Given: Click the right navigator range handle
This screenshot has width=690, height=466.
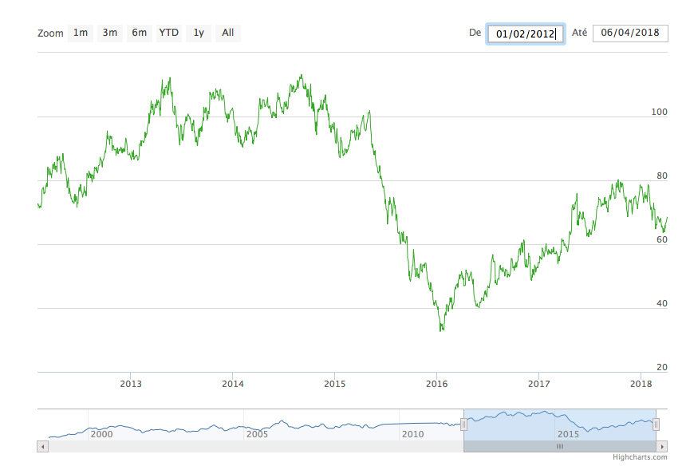Looking at the screenshot, I should pos(656,425).
